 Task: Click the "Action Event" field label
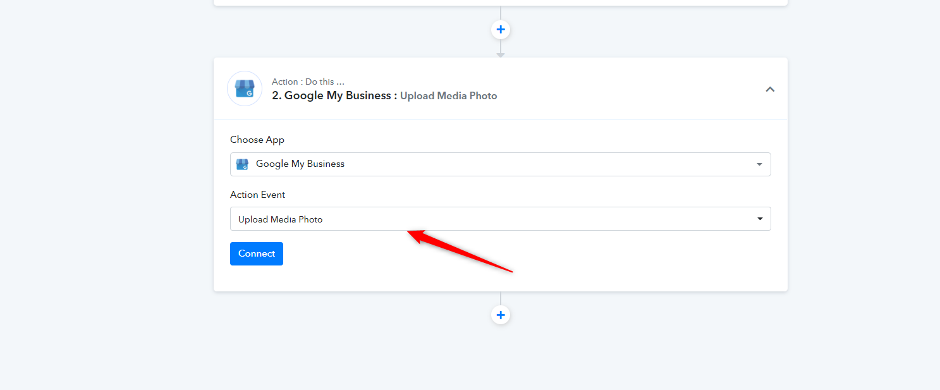[x=257, y=195]
